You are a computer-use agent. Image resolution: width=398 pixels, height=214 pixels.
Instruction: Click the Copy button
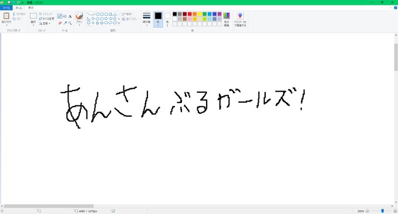[x=17, y=19]
